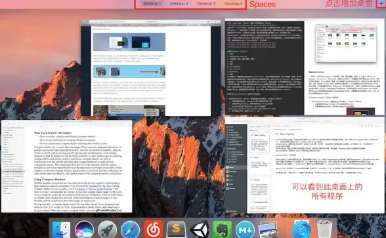Open Finder from the Dock
This screenshot has width=386, height=238.
click(x=61, y=230)
